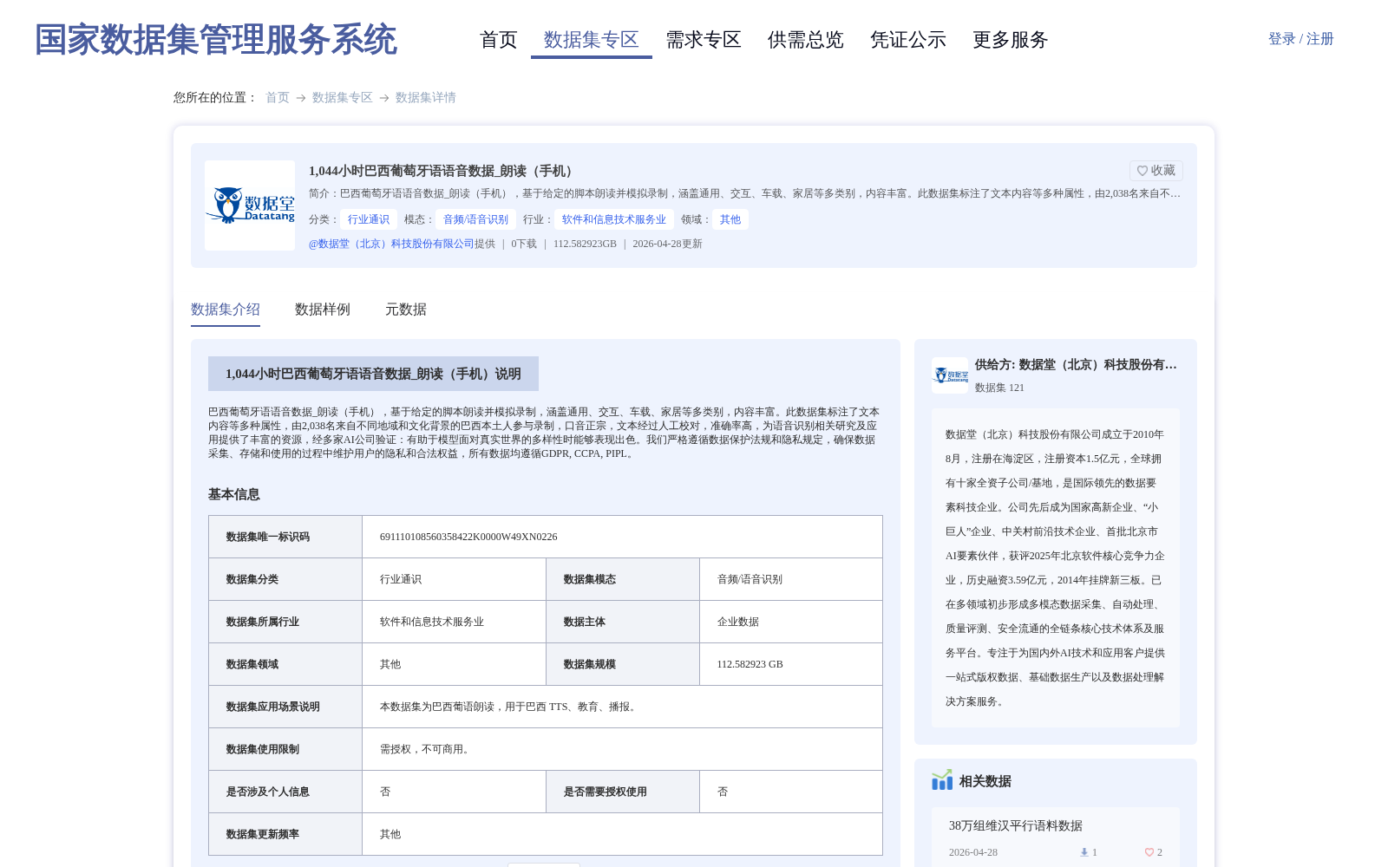Image resolution: width=1388 pixels, height=867 pixels.
Task: Click the 供给方: 数据堂（北京）科技股份有… supplier name
Action: click(1076, 365)
